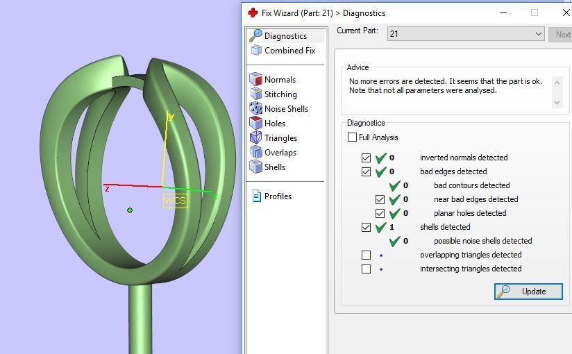Select the Triangles fix icon
Image resolution: width=572 pixels, height=354 pixels.
coord(255,137)
